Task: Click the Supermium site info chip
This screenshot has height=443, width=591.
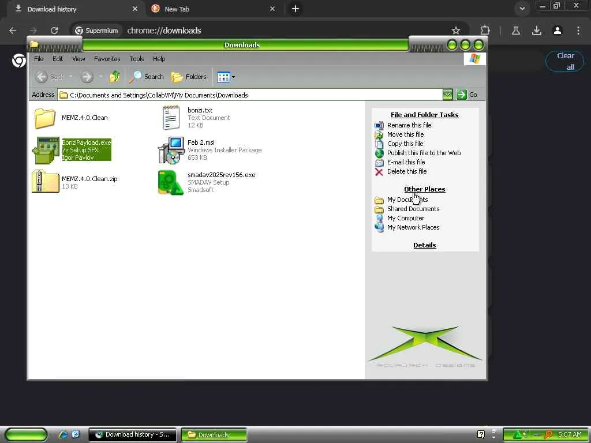Action: click(96, 31)
